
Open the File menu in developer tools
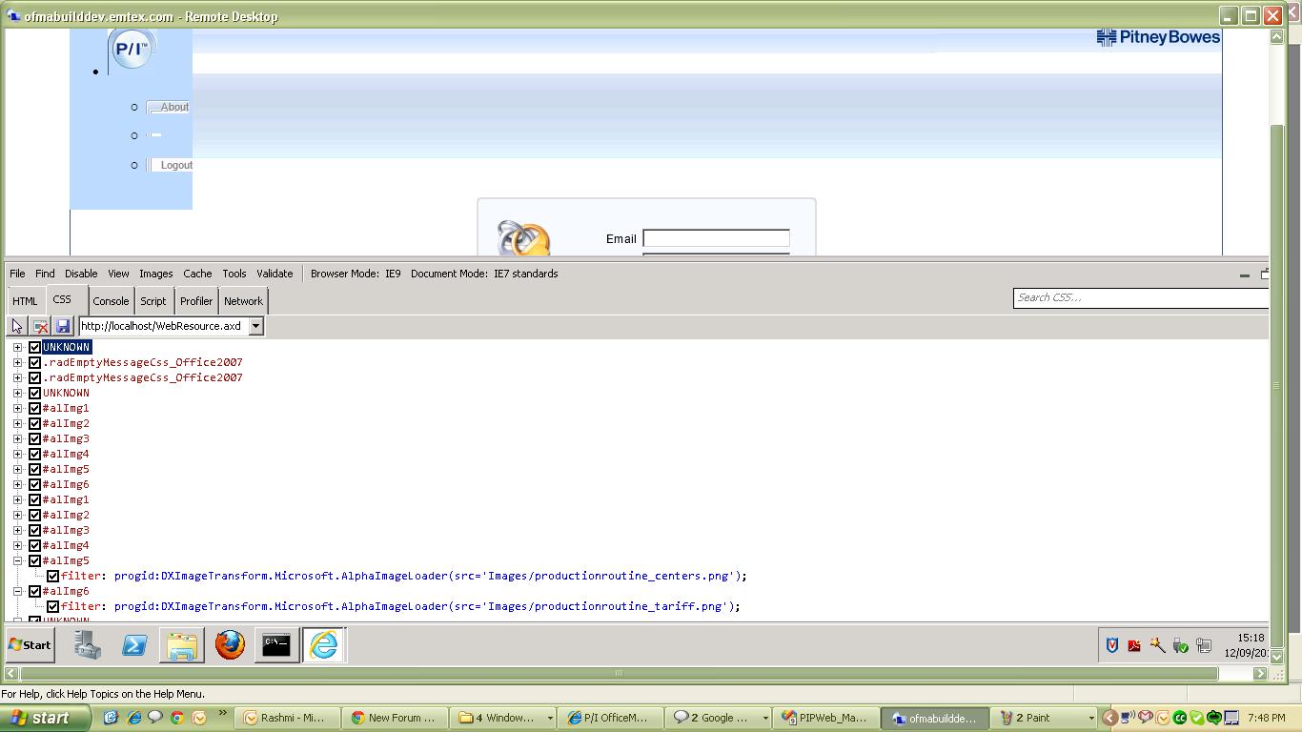[x=17, y=274]
